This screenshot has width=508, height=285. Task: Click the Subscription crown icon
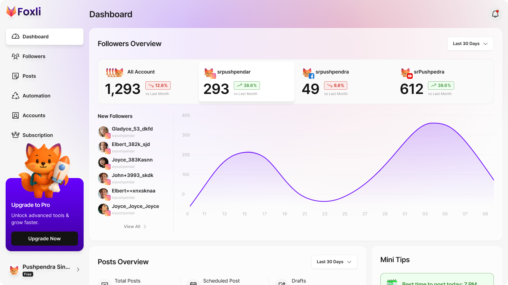pos(15,135)
